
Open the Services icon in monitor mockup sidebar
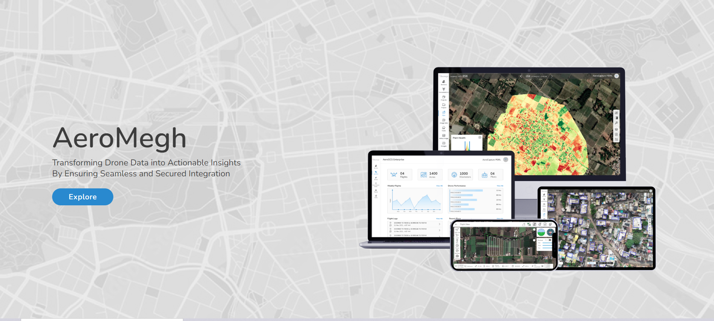[x=444, y=81]
